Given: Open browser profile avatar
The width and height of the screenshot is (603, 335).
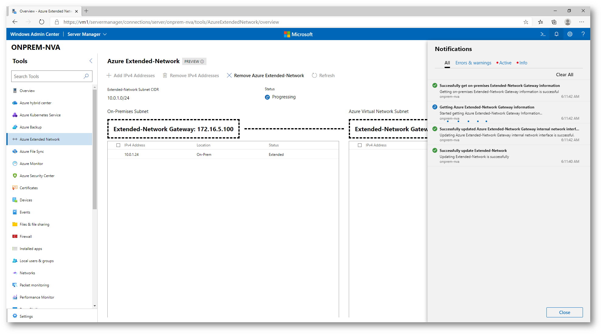Looking at the screenshot, I should click(567, 22).
